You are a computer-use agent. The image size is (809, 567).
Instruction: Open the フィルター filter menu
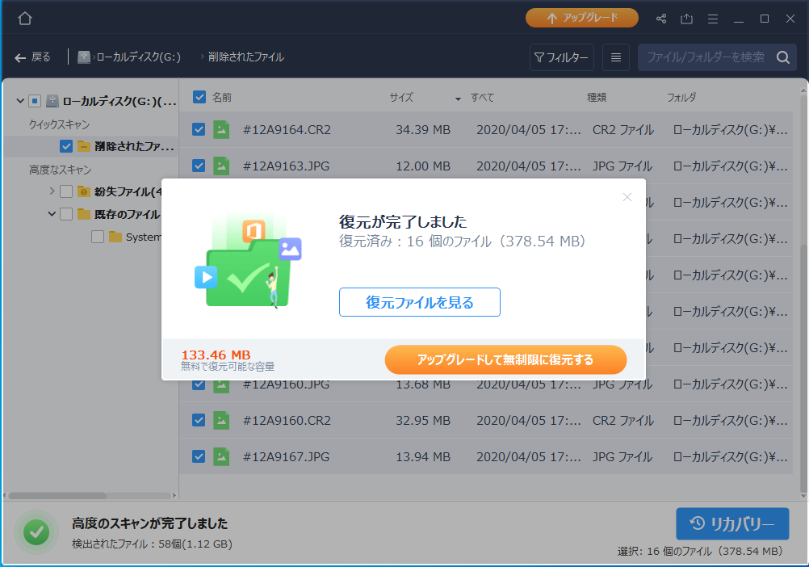(561, 57)
